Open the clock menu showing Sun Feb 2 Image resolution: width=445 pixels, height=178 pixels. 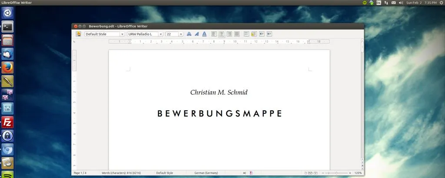pyautogui.click(x=421, y=3)
